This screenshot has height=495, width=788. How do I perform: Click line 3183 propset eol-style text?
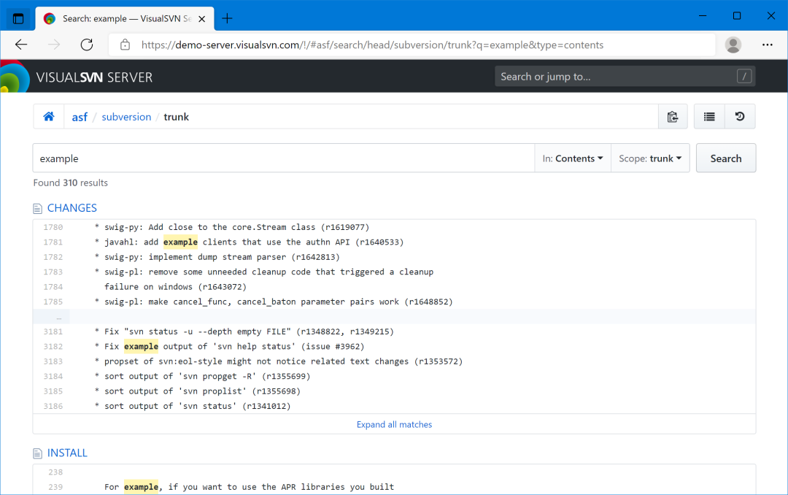click(x=279, y=361)
